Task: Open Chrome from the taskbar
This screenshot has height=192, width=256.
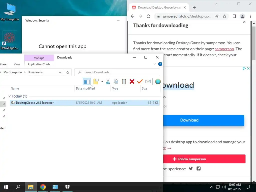Action: point(43,187)
